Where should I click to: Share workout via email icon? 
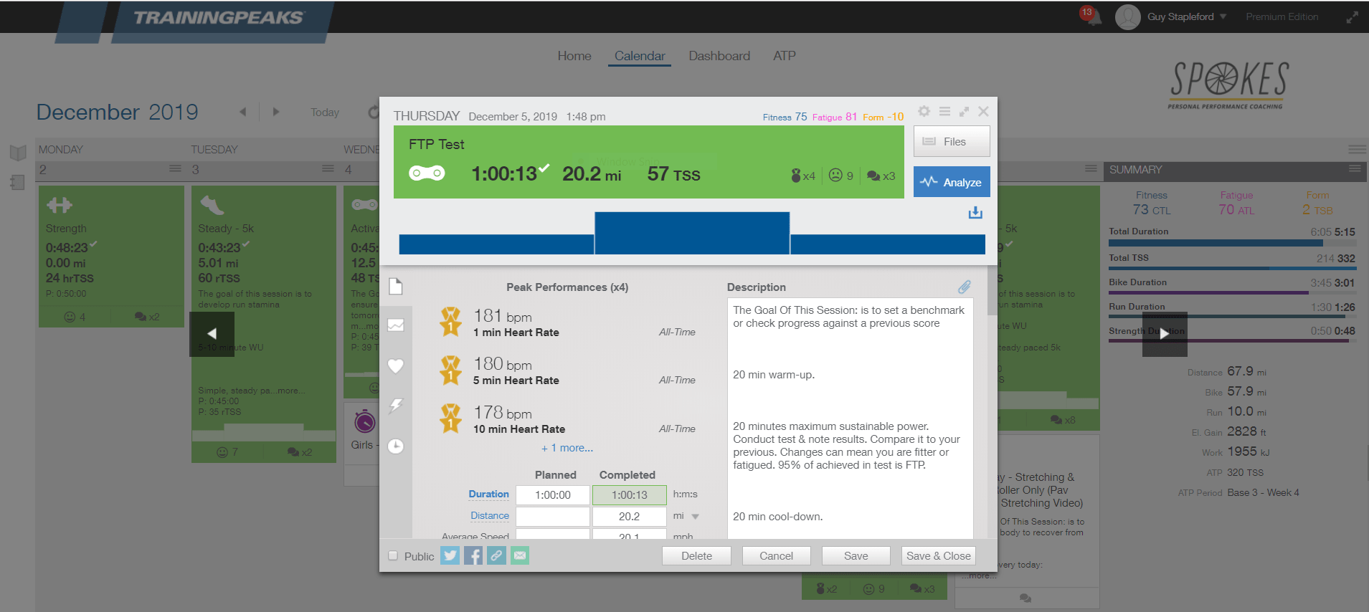tap(519, 555)
